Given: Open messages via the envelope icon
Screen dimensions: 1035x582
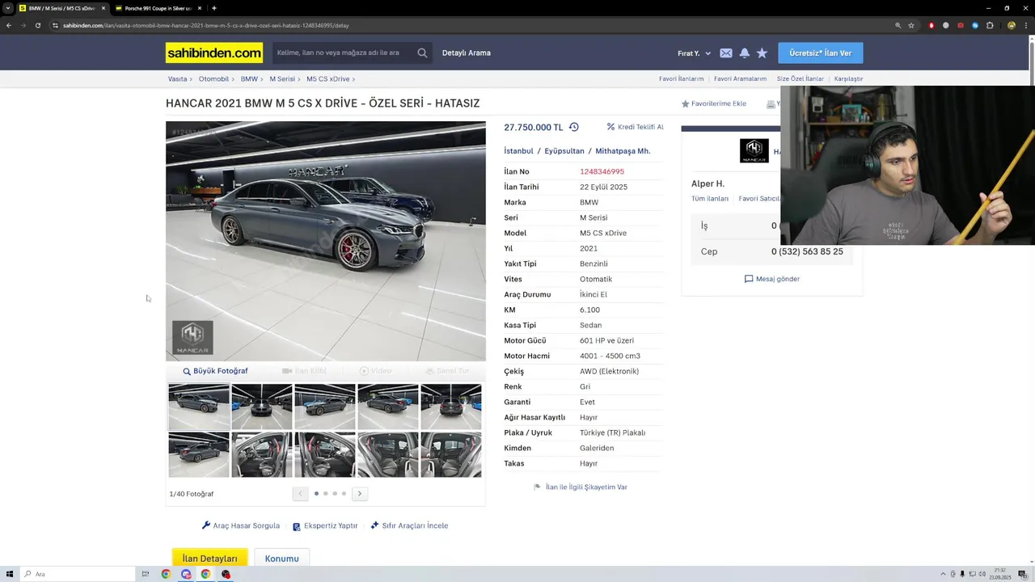Looking at the screenshot, I should [726, 53].
